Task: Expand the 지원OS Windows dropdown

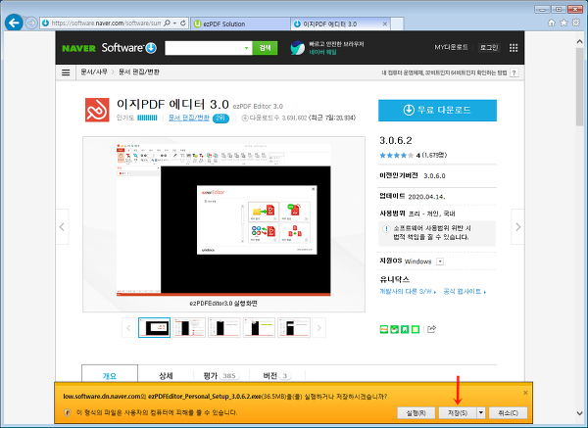Action: click(x=440, y=262)
